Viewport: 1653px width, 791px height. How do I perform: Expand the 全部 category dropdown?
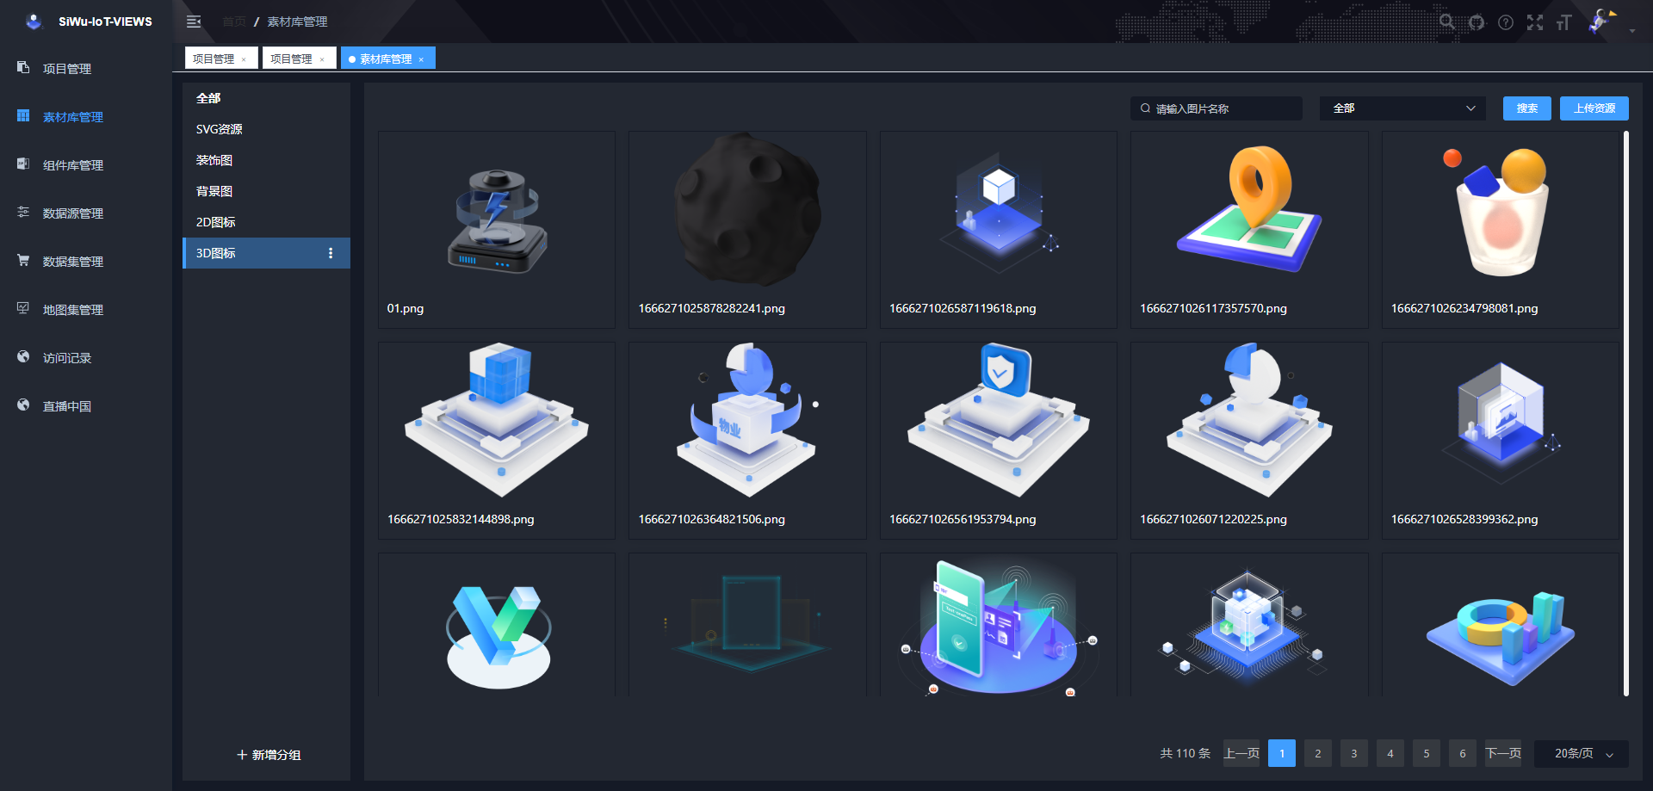(1402, 108)
